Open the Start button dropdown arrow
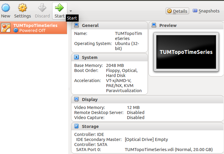Image resolution: width=224 pixels, height=154 pixels. [x=71, y=11]
